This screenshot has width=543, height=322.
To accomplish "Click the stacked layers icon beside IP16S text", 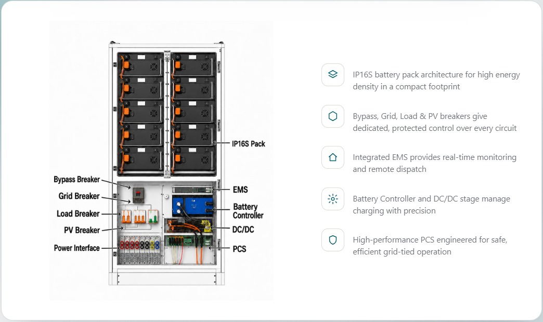I will tap(333, 74).
